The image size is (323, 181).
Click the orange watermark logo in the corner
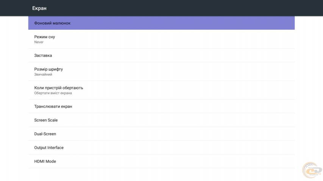(x=312, y=170)
